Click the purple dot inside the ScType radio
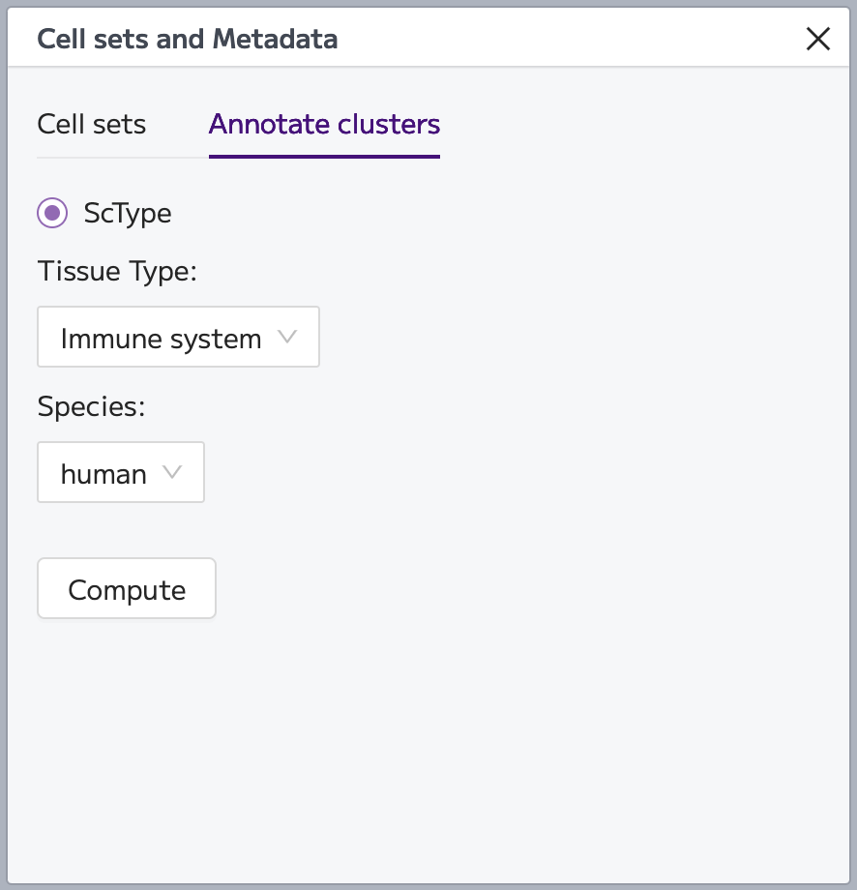 coord(52,213)
